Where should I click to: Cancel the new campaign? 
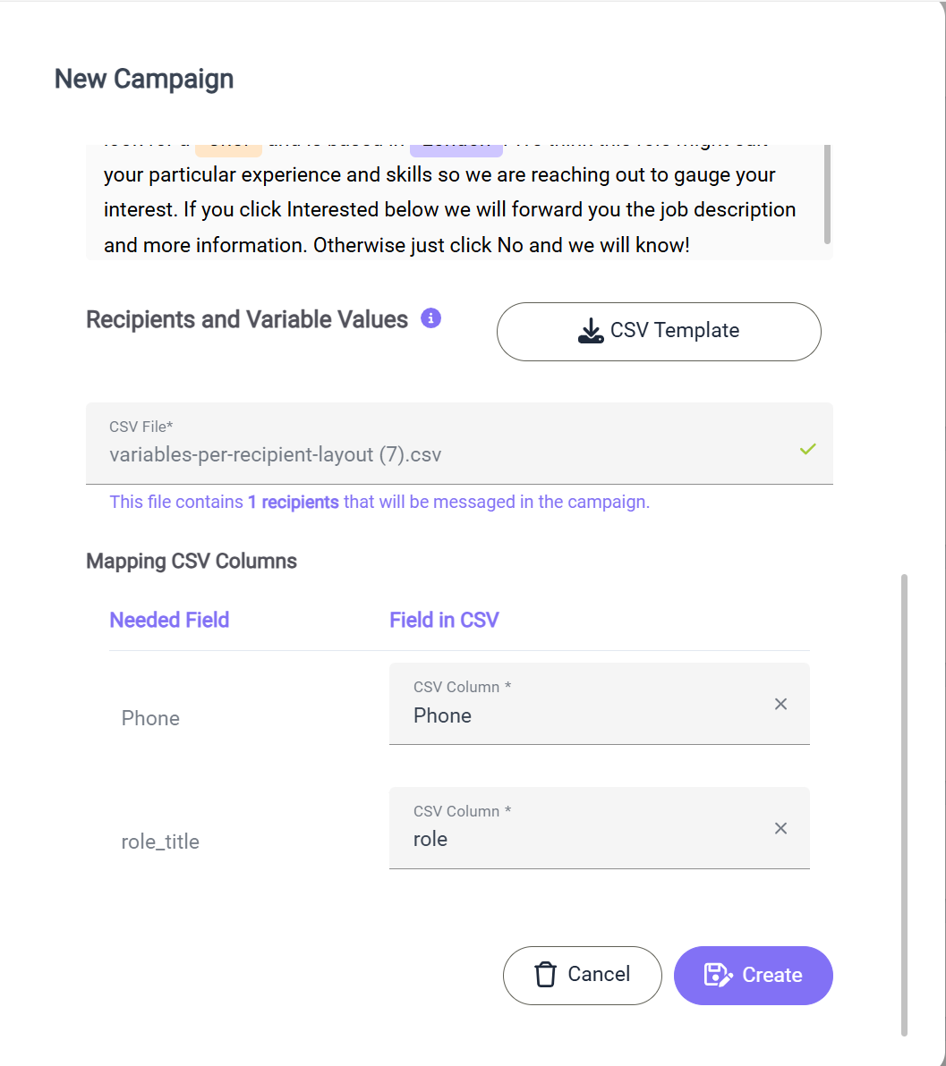[583, 976]
